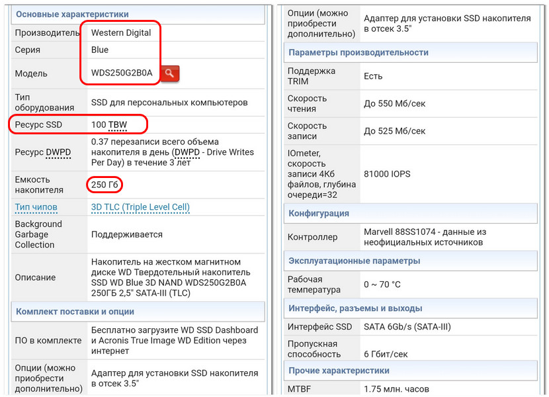Click the 'Параметры производительности' section header
The height and width of the screenshot is (397, 549).
click(x=410, y=52)
